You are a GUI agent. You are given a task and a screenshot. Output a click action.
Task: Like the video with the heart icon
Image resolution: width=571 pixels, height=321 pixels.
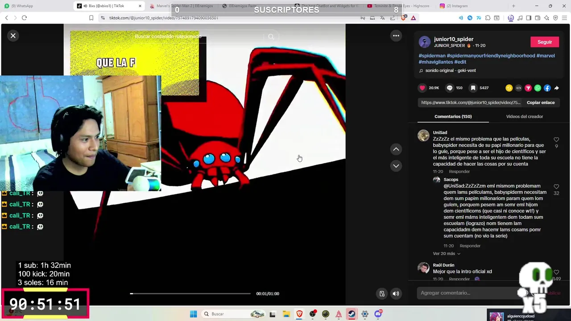(422, 88)
